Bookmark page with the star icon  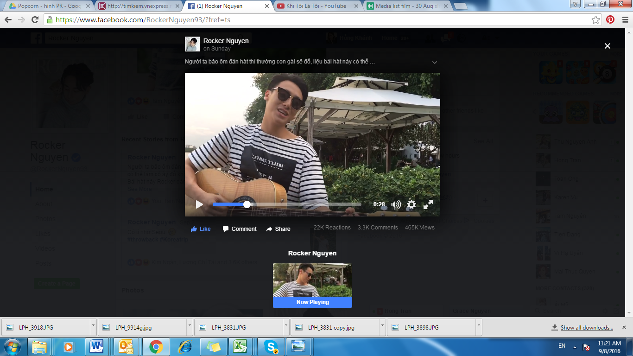coord(595,20)
